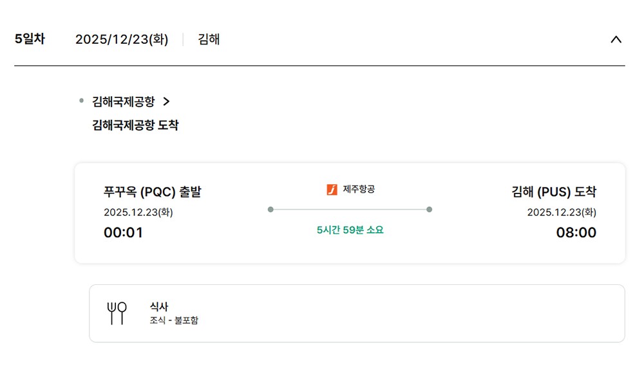This screenshot has height=370, width=644.
Task: Click the 조식 - 불포함 meal detail
Action: click(x=174, y=320)
